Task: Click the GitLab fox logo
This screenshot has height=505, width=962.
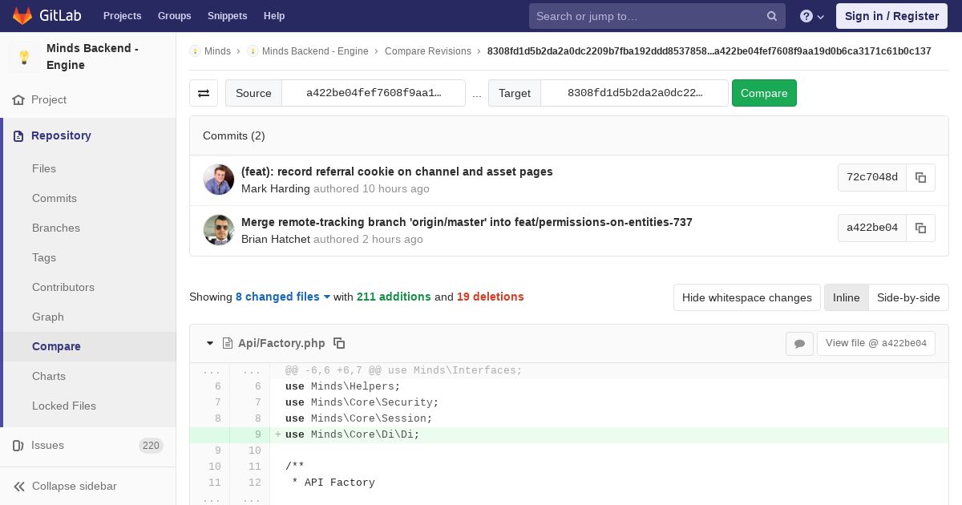Action: 22,16
